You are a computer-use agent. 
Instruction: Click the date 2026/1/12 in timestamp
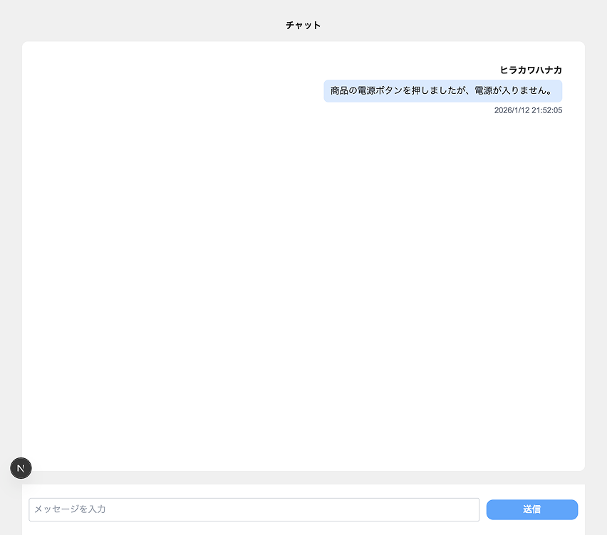[512, 110]
